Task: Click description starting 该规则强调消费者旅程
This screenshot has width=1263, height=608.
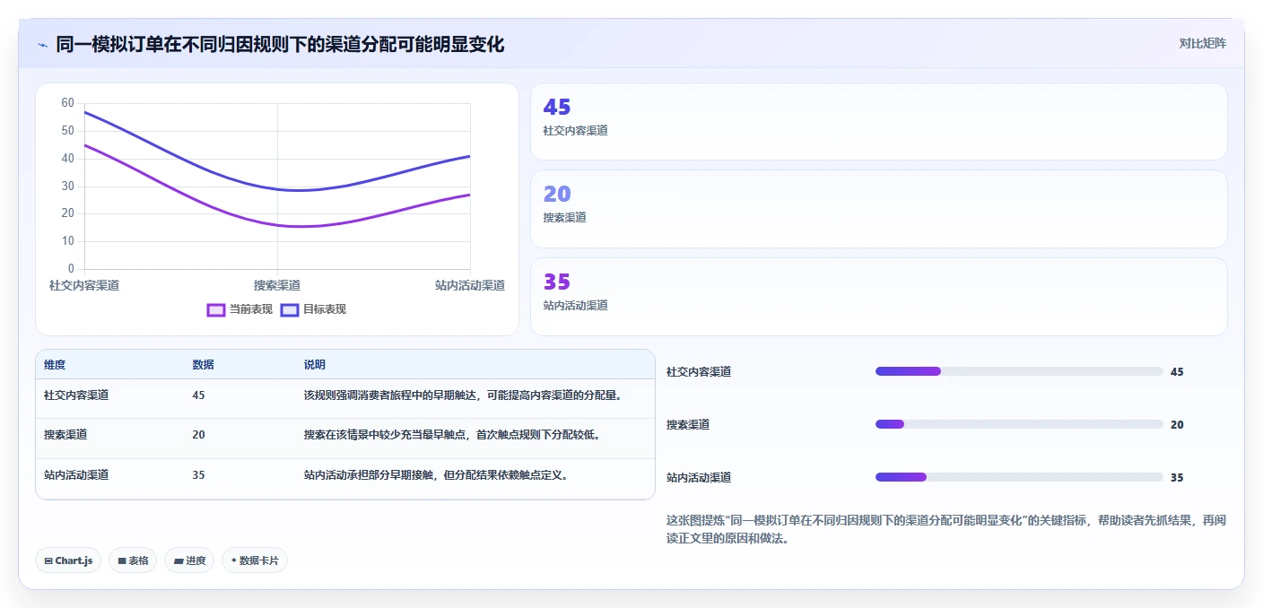Action: (x=464, y=395)
